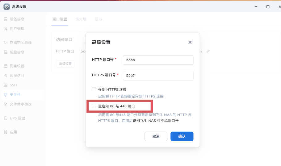281x166 pixels.
Task: Click the HTTPS port number field
Action: [x=158, y=76]
